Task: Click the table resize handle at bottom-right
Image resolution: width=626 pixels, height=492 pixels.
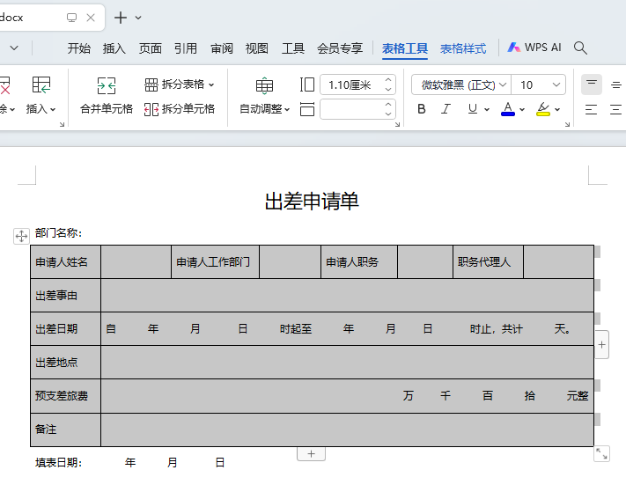Action: point(601,453)
